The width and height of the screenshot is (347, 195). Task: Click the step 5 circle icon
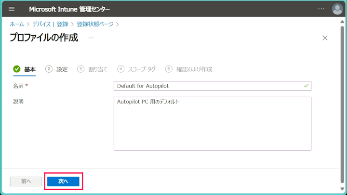click(x=169, y=69)
